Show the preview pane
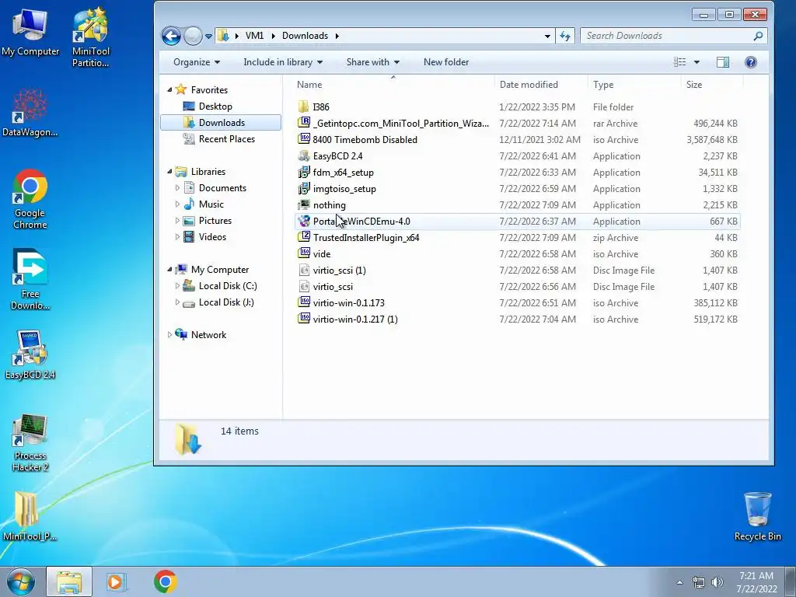796x597 pixels. point(722,62)
